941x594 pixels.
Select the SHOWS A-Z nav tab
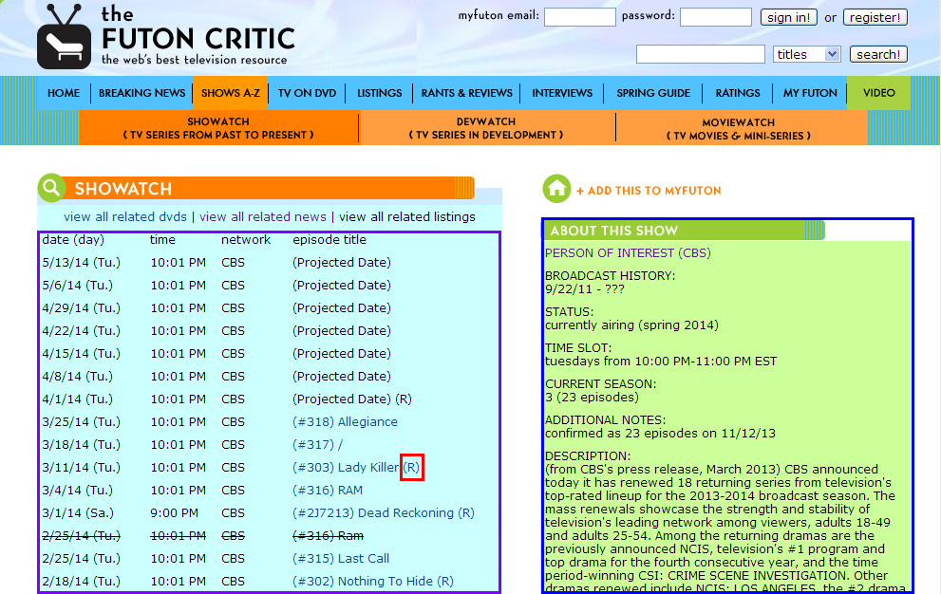[x=231, y=93]
